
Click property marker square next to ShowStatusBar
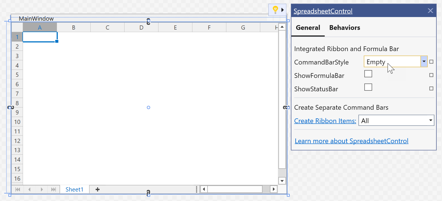tap(431, 88)
